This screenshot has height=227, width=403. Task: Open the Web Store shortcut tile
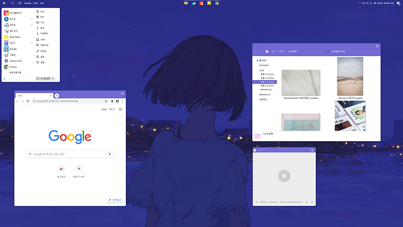click(x=61, y=171)
